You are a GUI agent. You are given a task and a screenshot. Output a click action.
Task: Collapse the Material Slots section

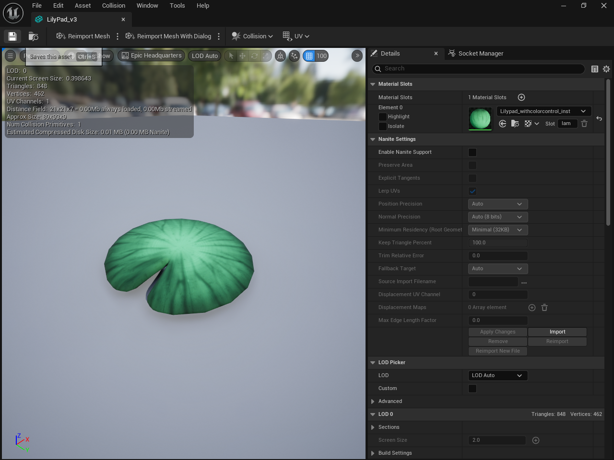373,84
